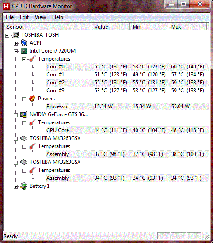Select the TOSHIBA-TOSH computer icon

(x=15, y=35)
